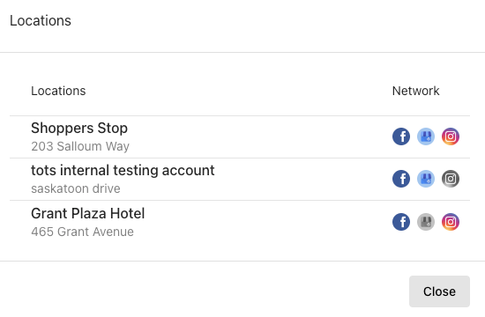Click the 203 Salloum Way address

click(x=80, y=146)
